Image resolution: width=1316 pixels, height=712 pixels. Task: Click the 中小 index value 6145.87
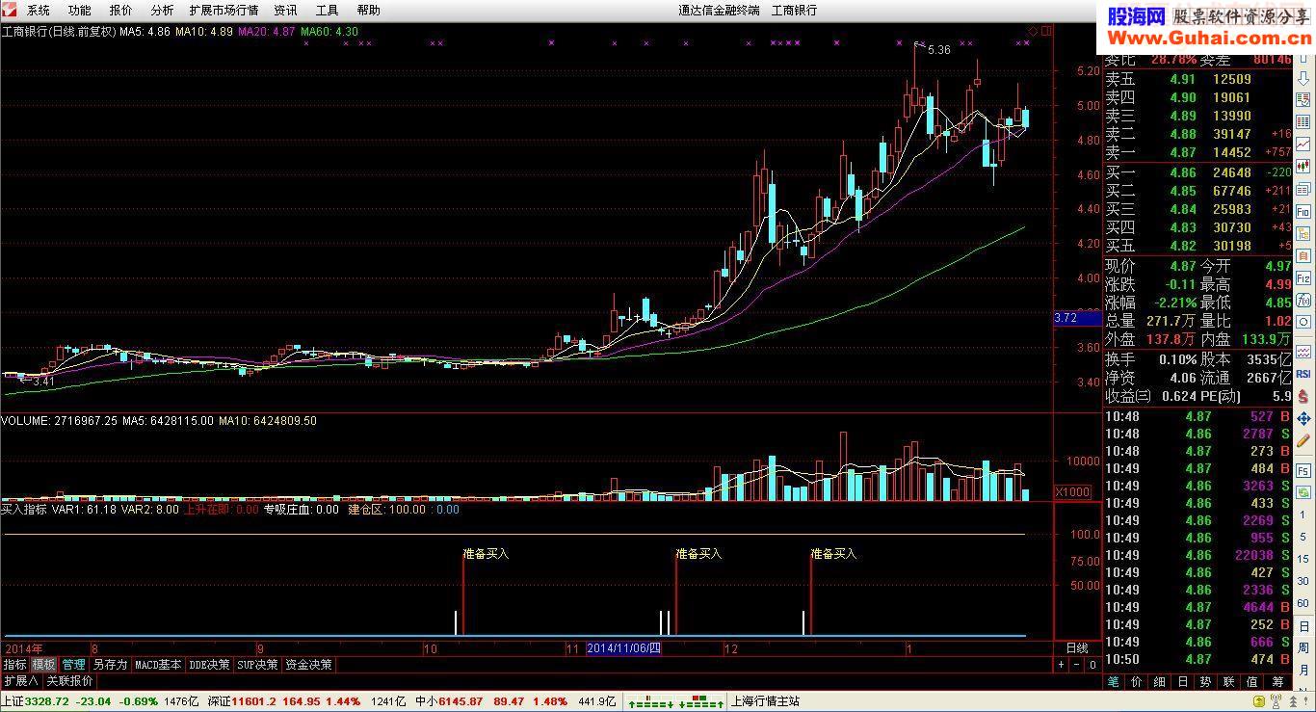coord(461,701)
